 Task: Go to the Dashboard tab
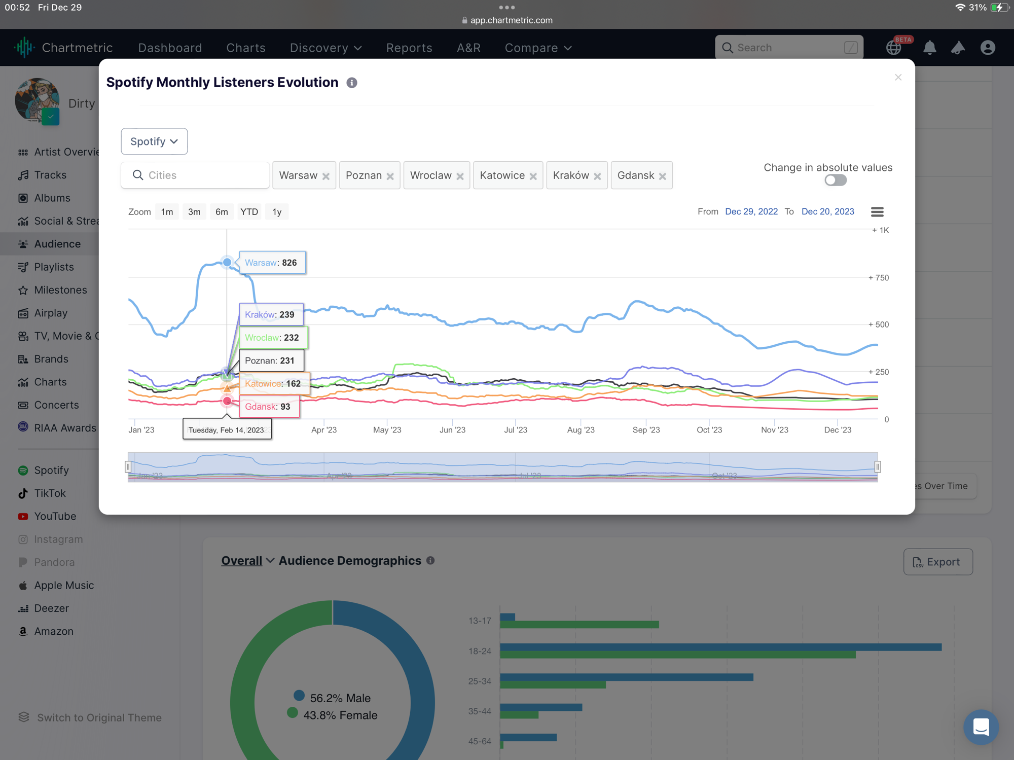pyautogui.click(x=170, y=48)
